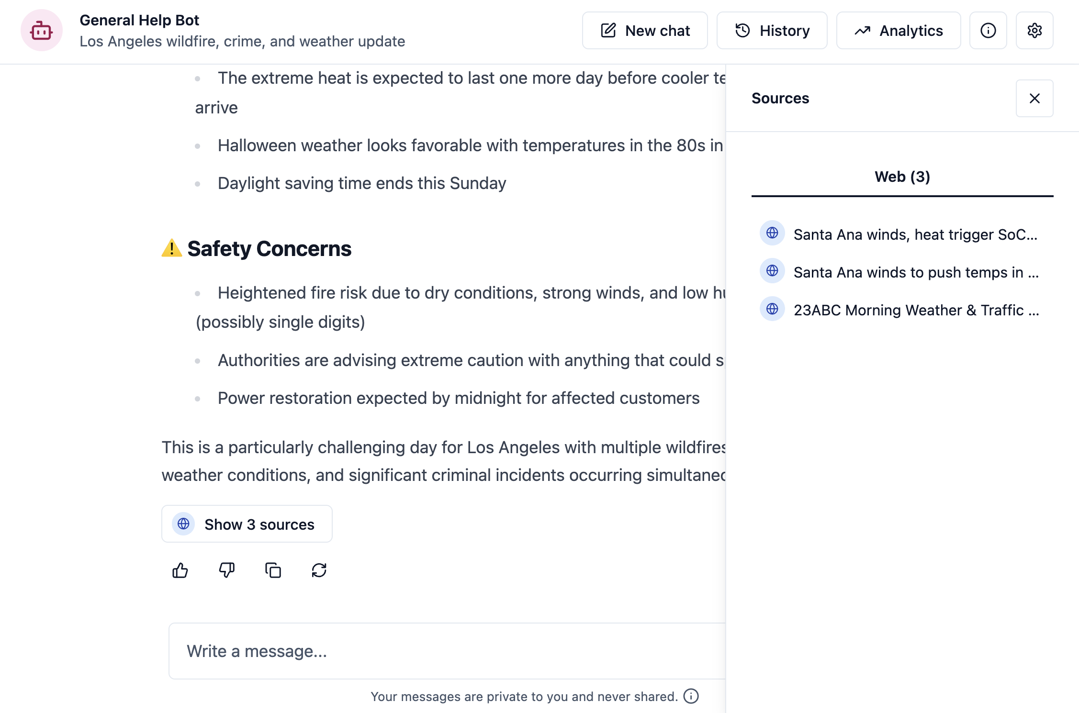Open the Santa Ana winds heat SoC source

point(916,234)
